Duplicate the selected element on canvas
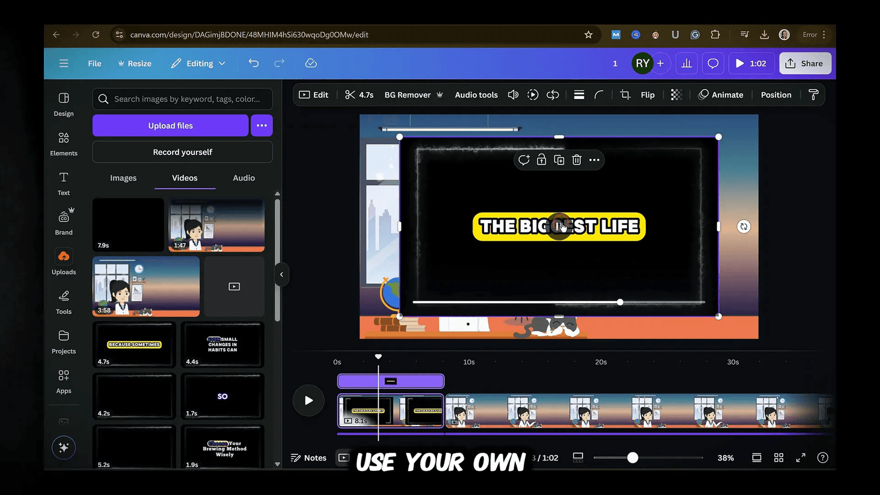Screen dimensions: 880x495 tap(559, 159)
